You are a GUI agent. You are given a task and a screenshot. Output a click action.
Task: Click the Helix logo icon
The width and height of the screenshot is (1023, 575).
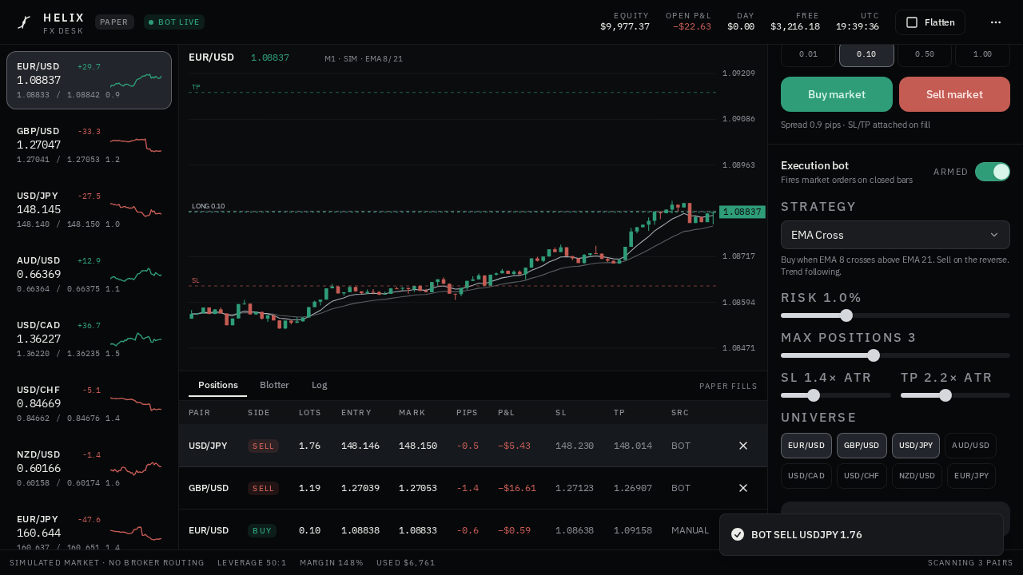tap(24, 22)
